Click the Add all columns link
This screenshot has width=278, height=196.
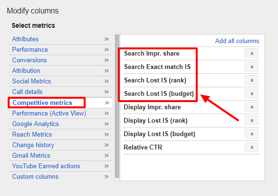pos(237,41)
